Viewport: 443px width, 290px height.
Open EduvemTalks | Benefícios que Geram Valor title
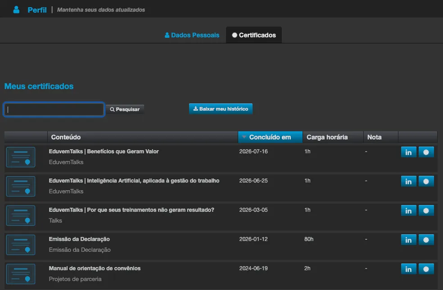click(x=104, y=152)
